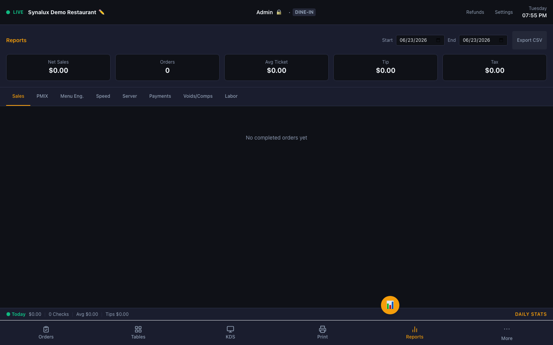
Task: Click 'Avg $0.00' in the status bar
Action: (x=87, y=314)
